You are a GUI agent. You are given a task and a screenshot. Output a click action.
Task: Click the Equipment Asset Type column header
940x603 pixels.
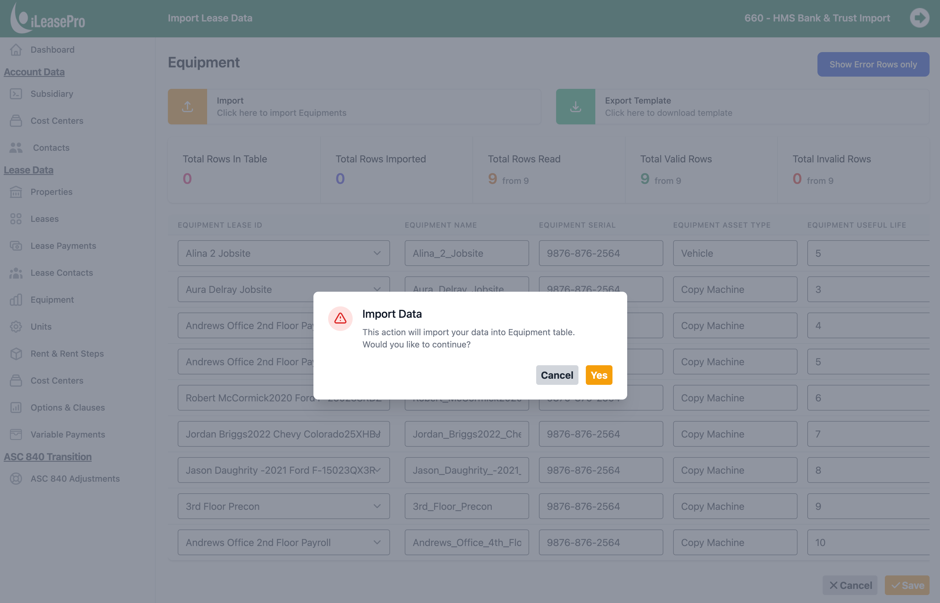point(722,225)
